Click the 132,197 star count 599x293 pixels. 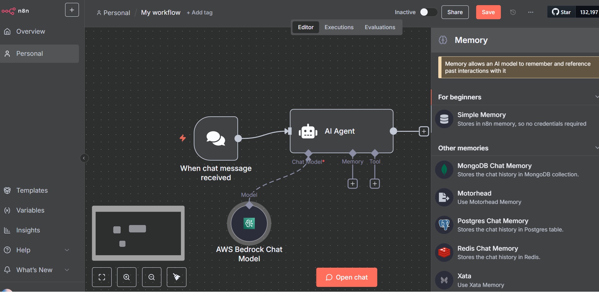[x=588, y=12]
